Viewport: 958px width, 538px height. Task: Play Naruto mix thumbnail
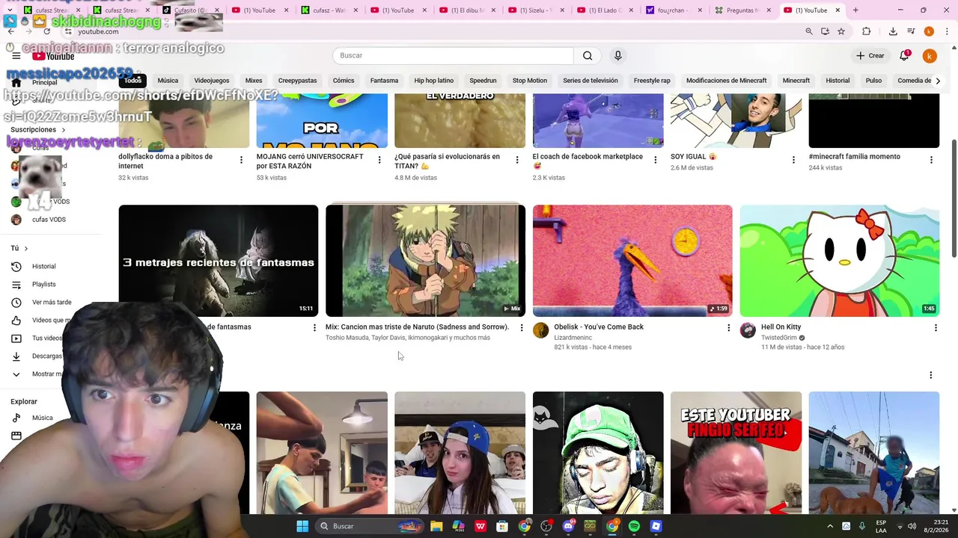pyautogui.click(x=425, y=261)
